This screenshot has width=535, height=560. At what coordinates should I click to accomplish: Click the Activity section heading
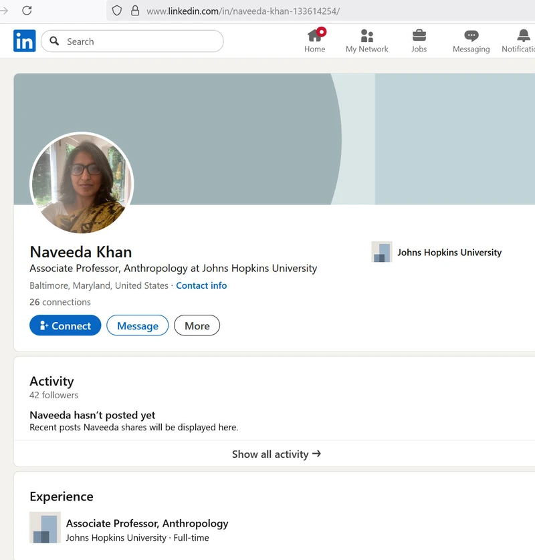click(51, 382)
